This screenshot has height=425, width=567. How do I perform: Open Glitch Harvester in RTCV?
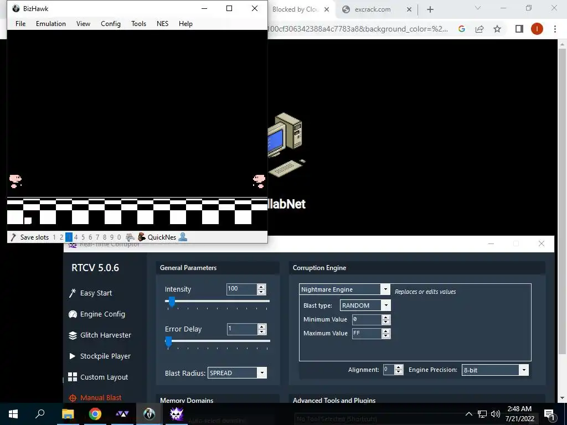click(x=100, y=335)
